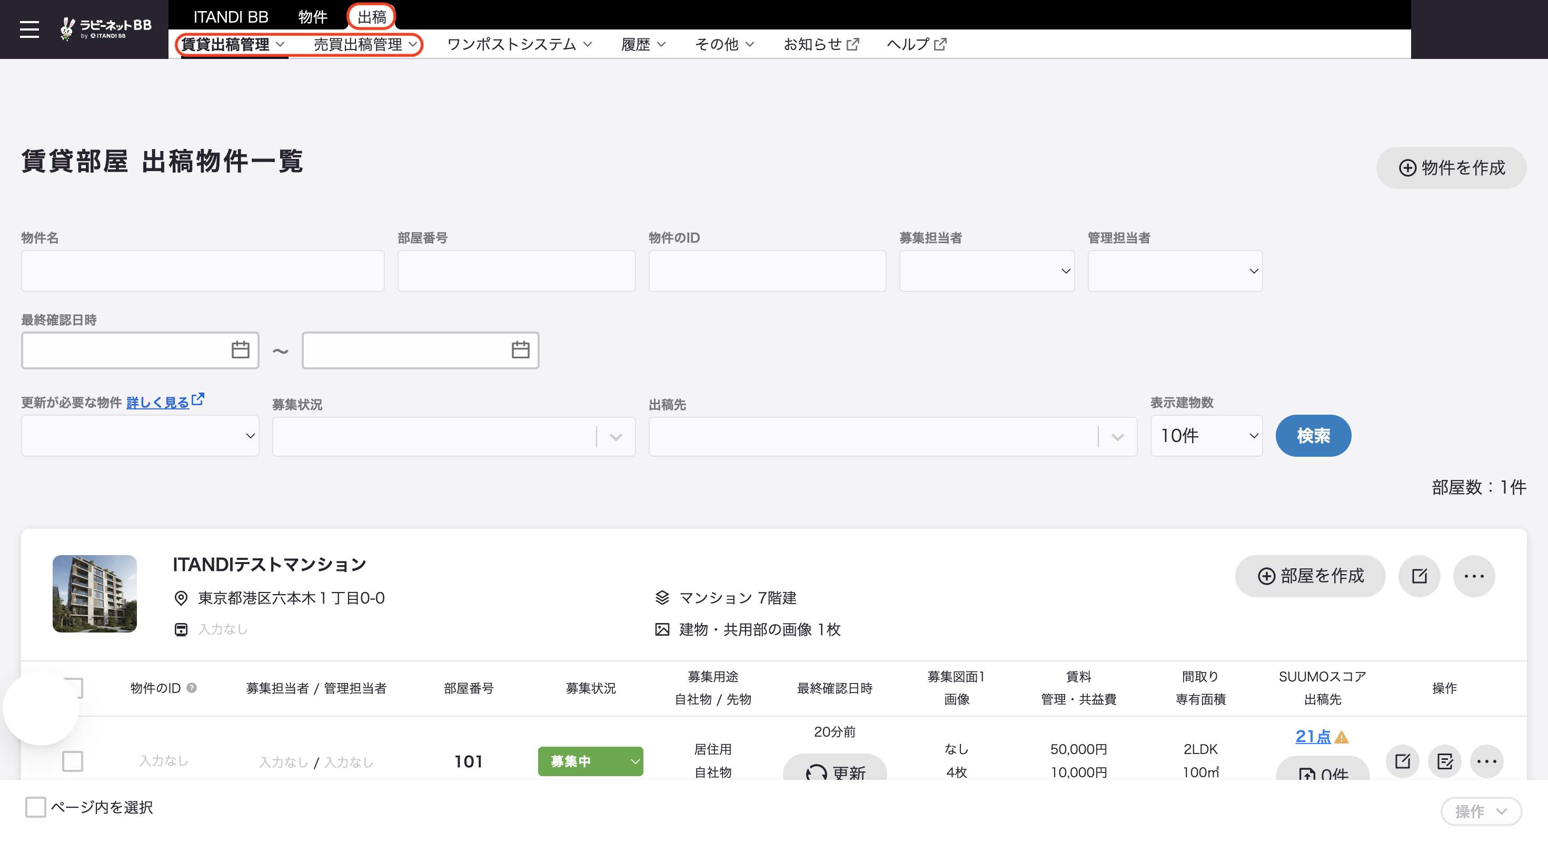Click the location pin icon by the address
This screenshot has height=843, width=1548.
181,598
